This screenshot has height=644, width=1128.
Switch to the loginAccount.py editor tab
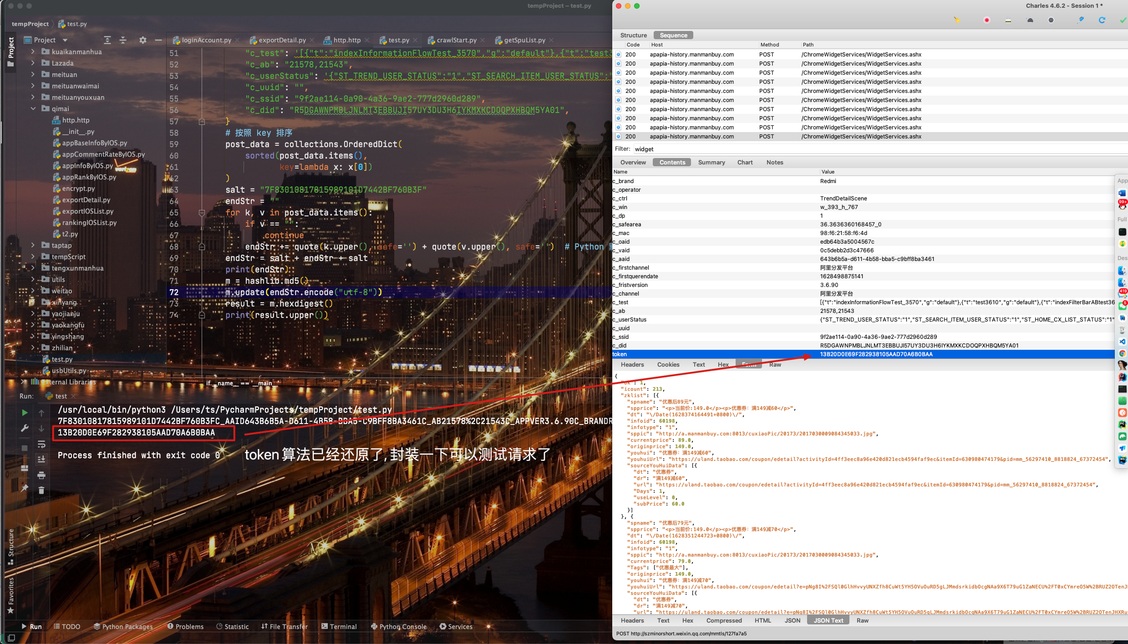[207, 40]
